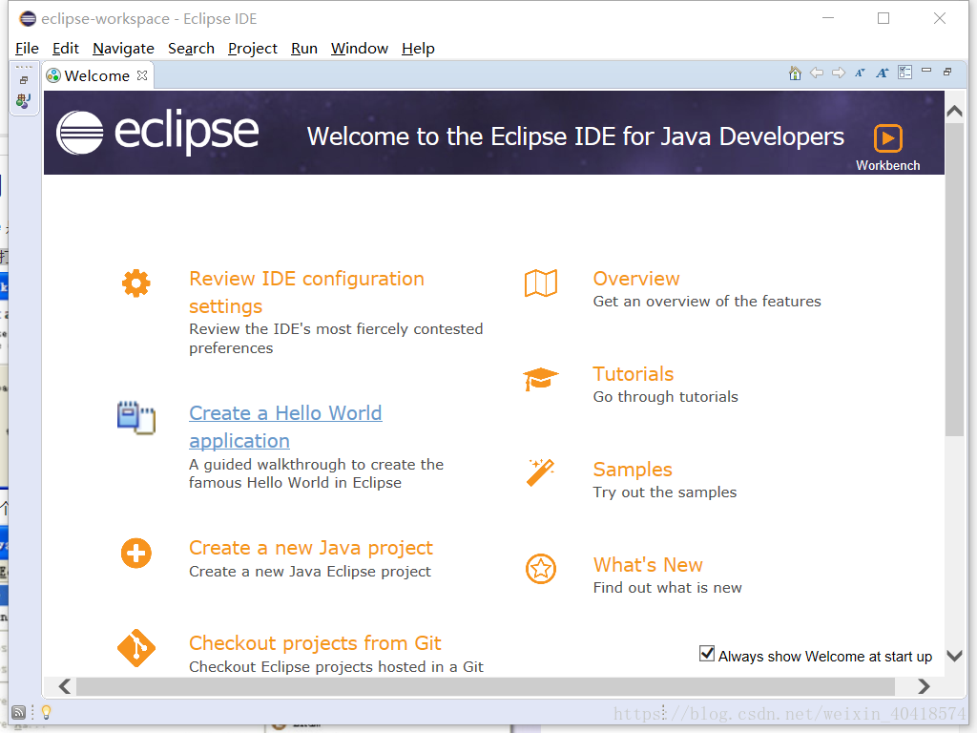977x733 pixels.
Task: Reduce font size with small A icon
Action: [860, 73]
